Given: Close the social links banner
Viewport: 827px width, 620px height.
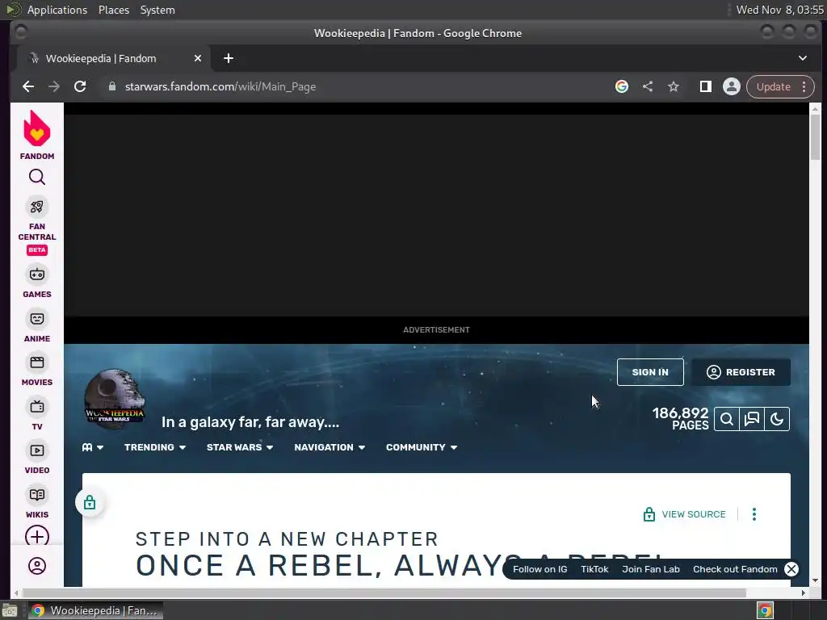Looking at the screenshot, I should pyautogui.click(x=791, y=569).
